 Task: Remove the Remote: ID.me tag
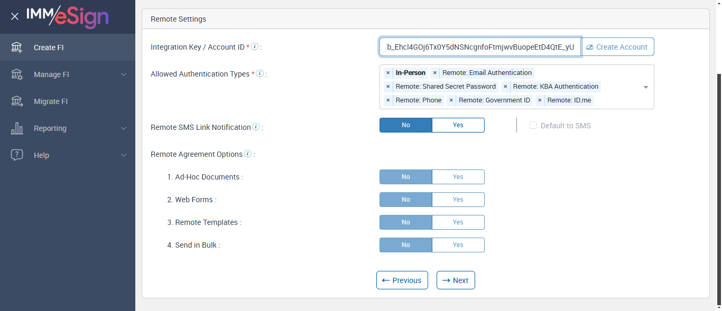[540, 100]
